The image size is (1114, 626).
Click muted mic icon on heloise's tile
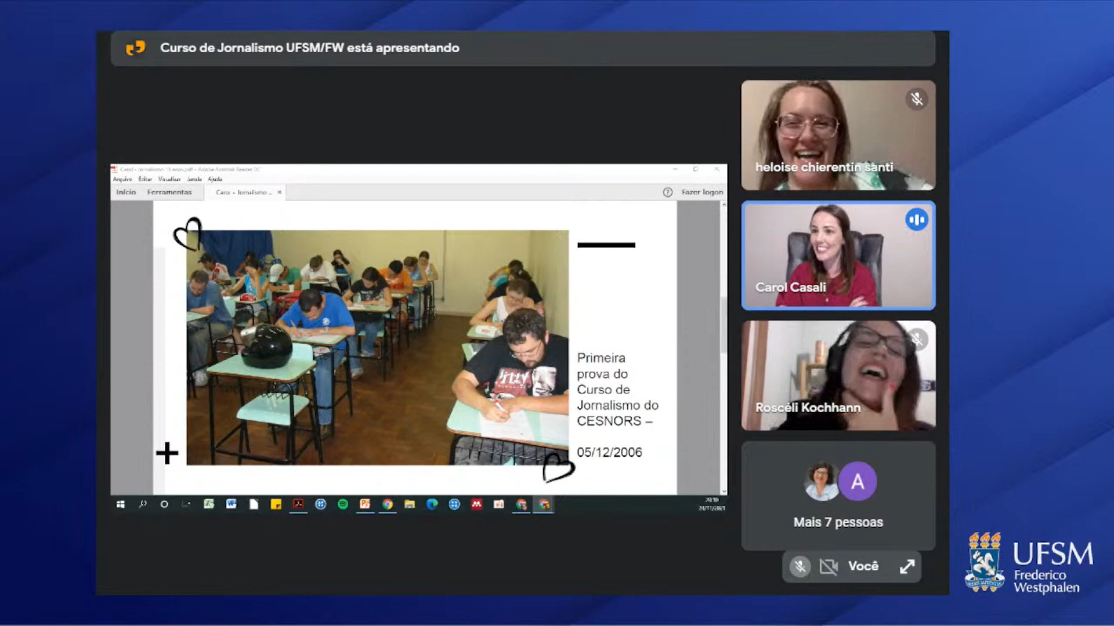click(917, 99)
